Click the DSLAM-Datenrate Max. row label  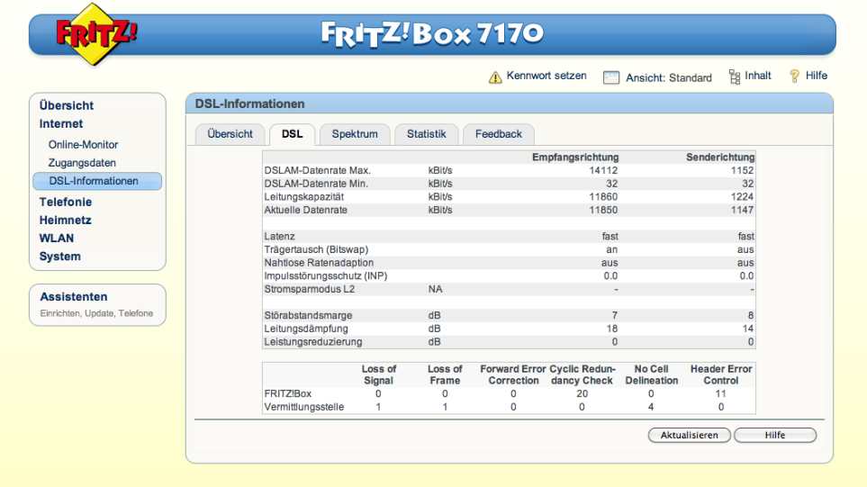pos(318,171)
